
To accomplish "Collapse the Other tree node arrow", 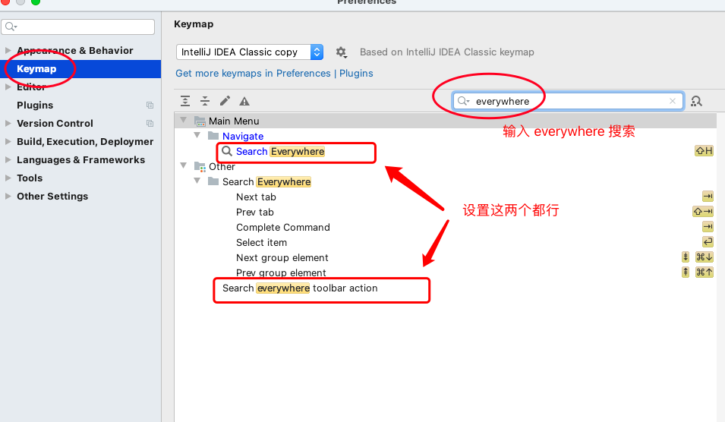I will (184, 165).
